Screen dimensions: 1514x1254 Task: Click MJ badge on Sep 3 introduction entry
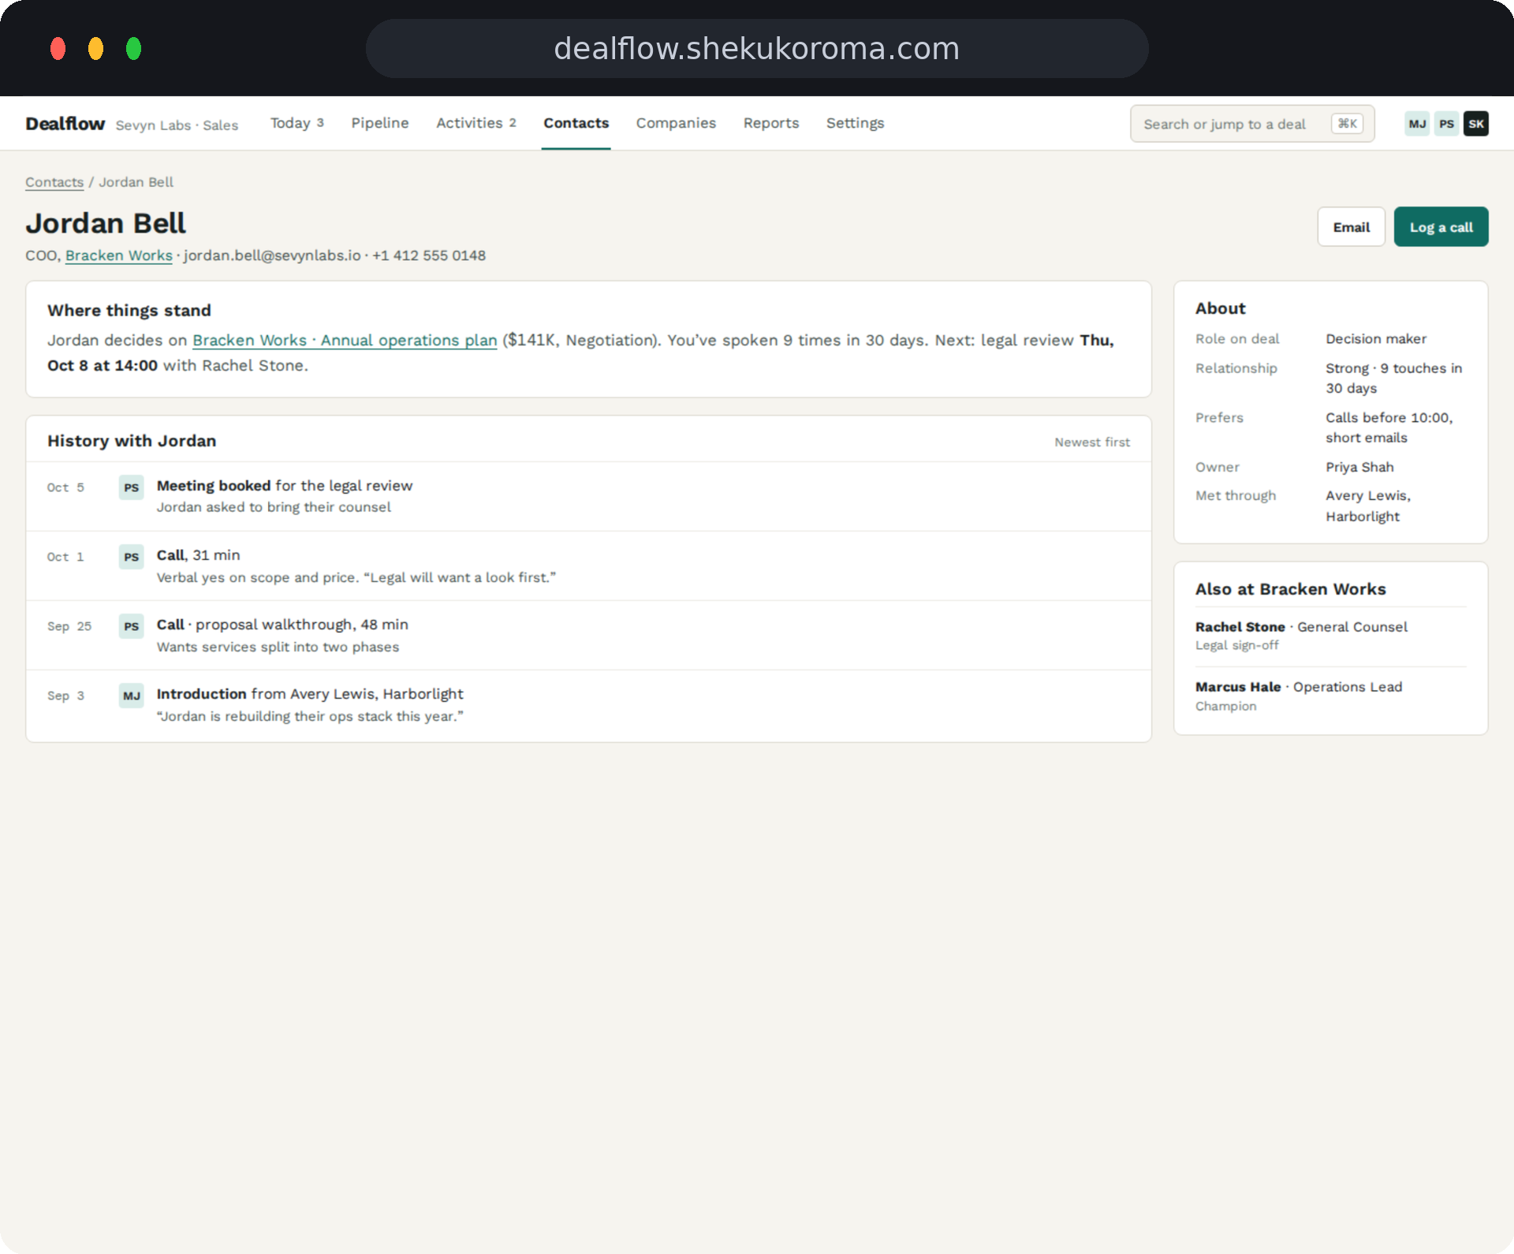(131, 696)
